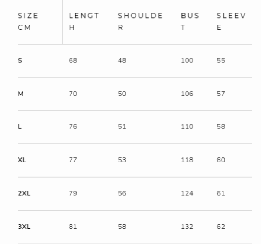
Task: Click sleeve value 55 for size S
Action: click(x=221, y=61)
